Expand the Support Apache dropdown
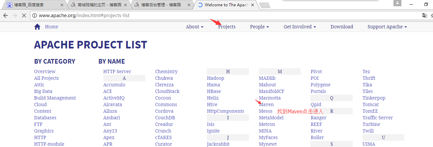Image resolution: width=433 pixels, height=147 pixels. pos(387,27)
